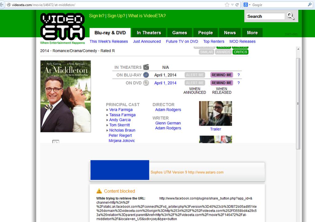315x222 pixels.
Task: Open Vera Farmiga's cast page
Action: click(x=121, y=110)
